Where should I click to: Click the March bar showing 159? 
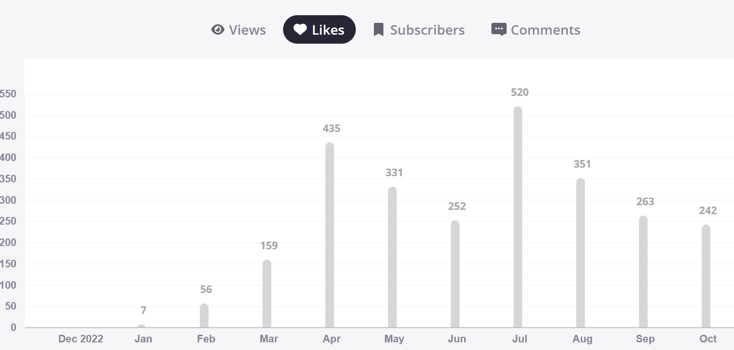point(267,293)
